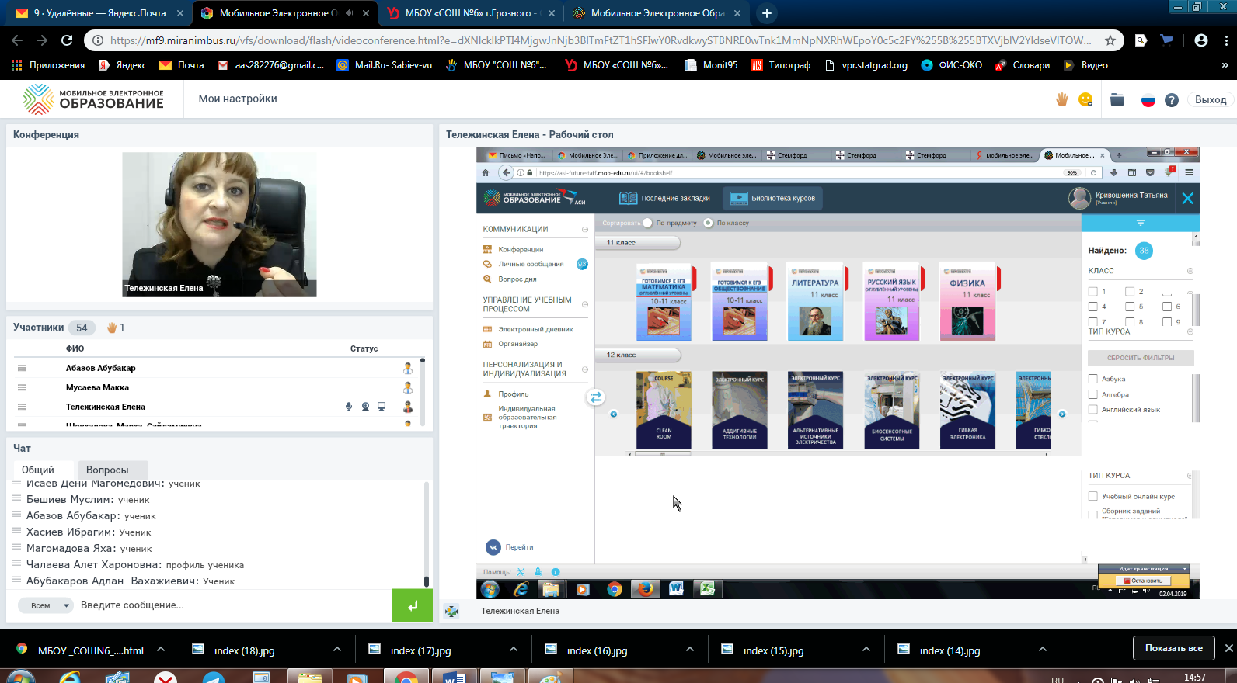Click the Russian flag language icon
Screen dimensions: 1237x683
pyautogui.click(x=1148, y=99)
